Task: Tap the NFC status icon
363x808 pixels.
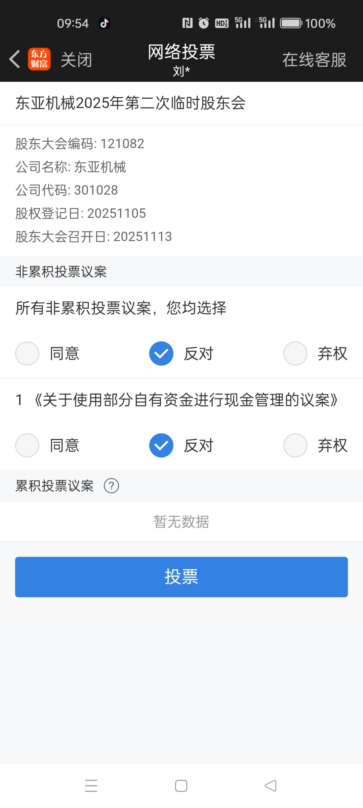Action: [188, 23]
